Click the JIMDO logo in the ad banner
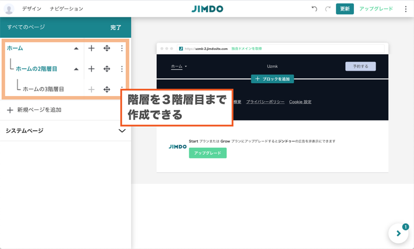 pyautogui.click(x=178, y=147)
